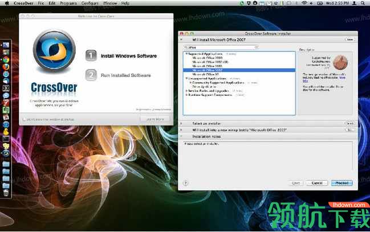Click the Spotlight search magnifier in menu bar
This screenshot has width=370, height=232.
[363, 3]
